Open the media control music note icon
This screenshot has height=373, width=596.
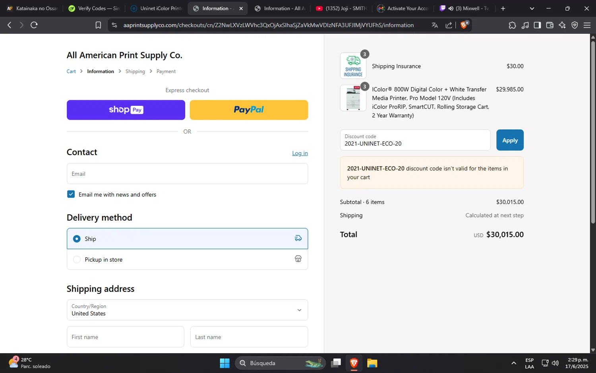[525, 25]
